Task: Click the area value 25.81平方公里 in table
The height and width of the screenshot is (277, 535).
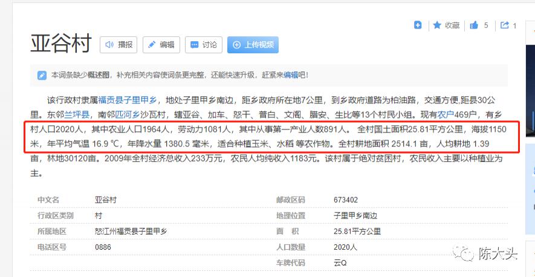Action: (357, 232)
